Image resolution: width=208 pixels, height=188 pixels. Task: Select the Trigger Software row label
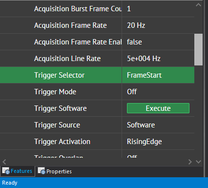61,108
